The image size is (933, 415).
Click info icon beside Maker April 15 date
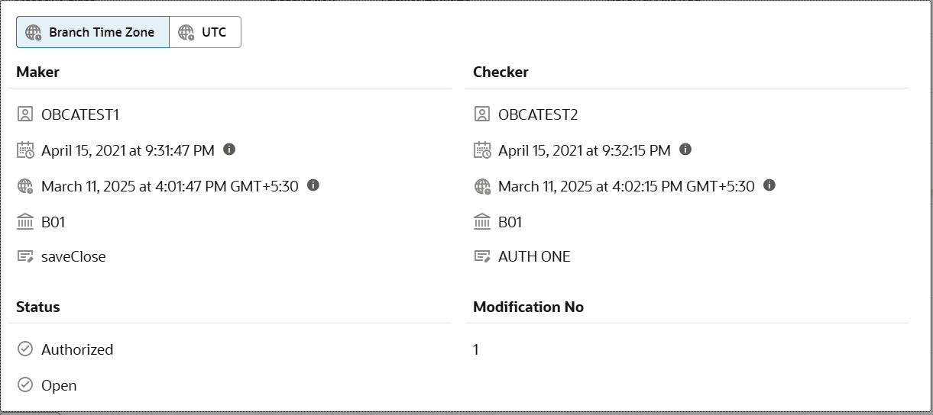(x=229, y=150)
